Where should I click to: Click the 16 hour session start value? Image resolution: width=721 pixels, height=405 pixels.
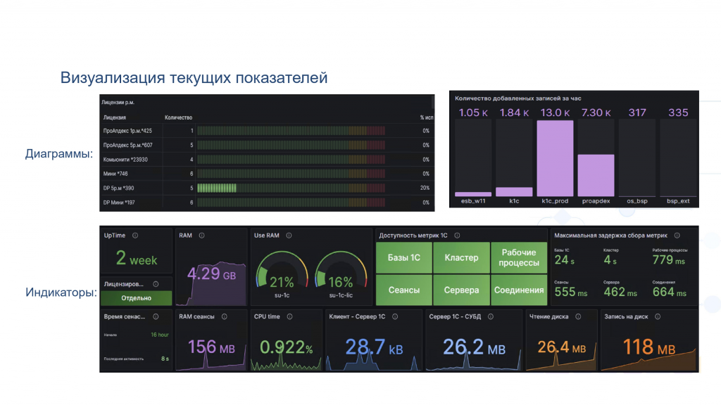[x=160, y=335]
